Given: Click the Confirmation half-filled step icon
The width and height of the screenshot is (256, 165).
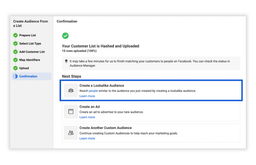Looking at the screenshot, I should (x=15, y=76).
